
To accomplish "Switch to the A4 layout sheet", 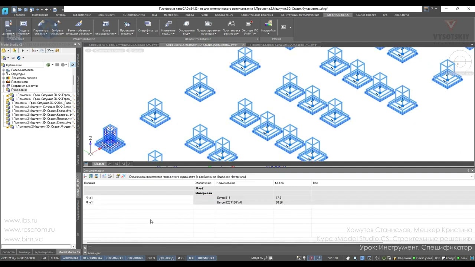I will (110, 164).
